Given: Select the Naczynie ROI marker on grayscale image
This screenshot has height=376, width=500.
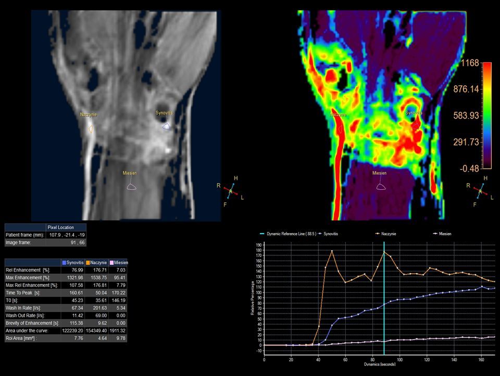Looking at the screenshot, I should coord(91,128).
